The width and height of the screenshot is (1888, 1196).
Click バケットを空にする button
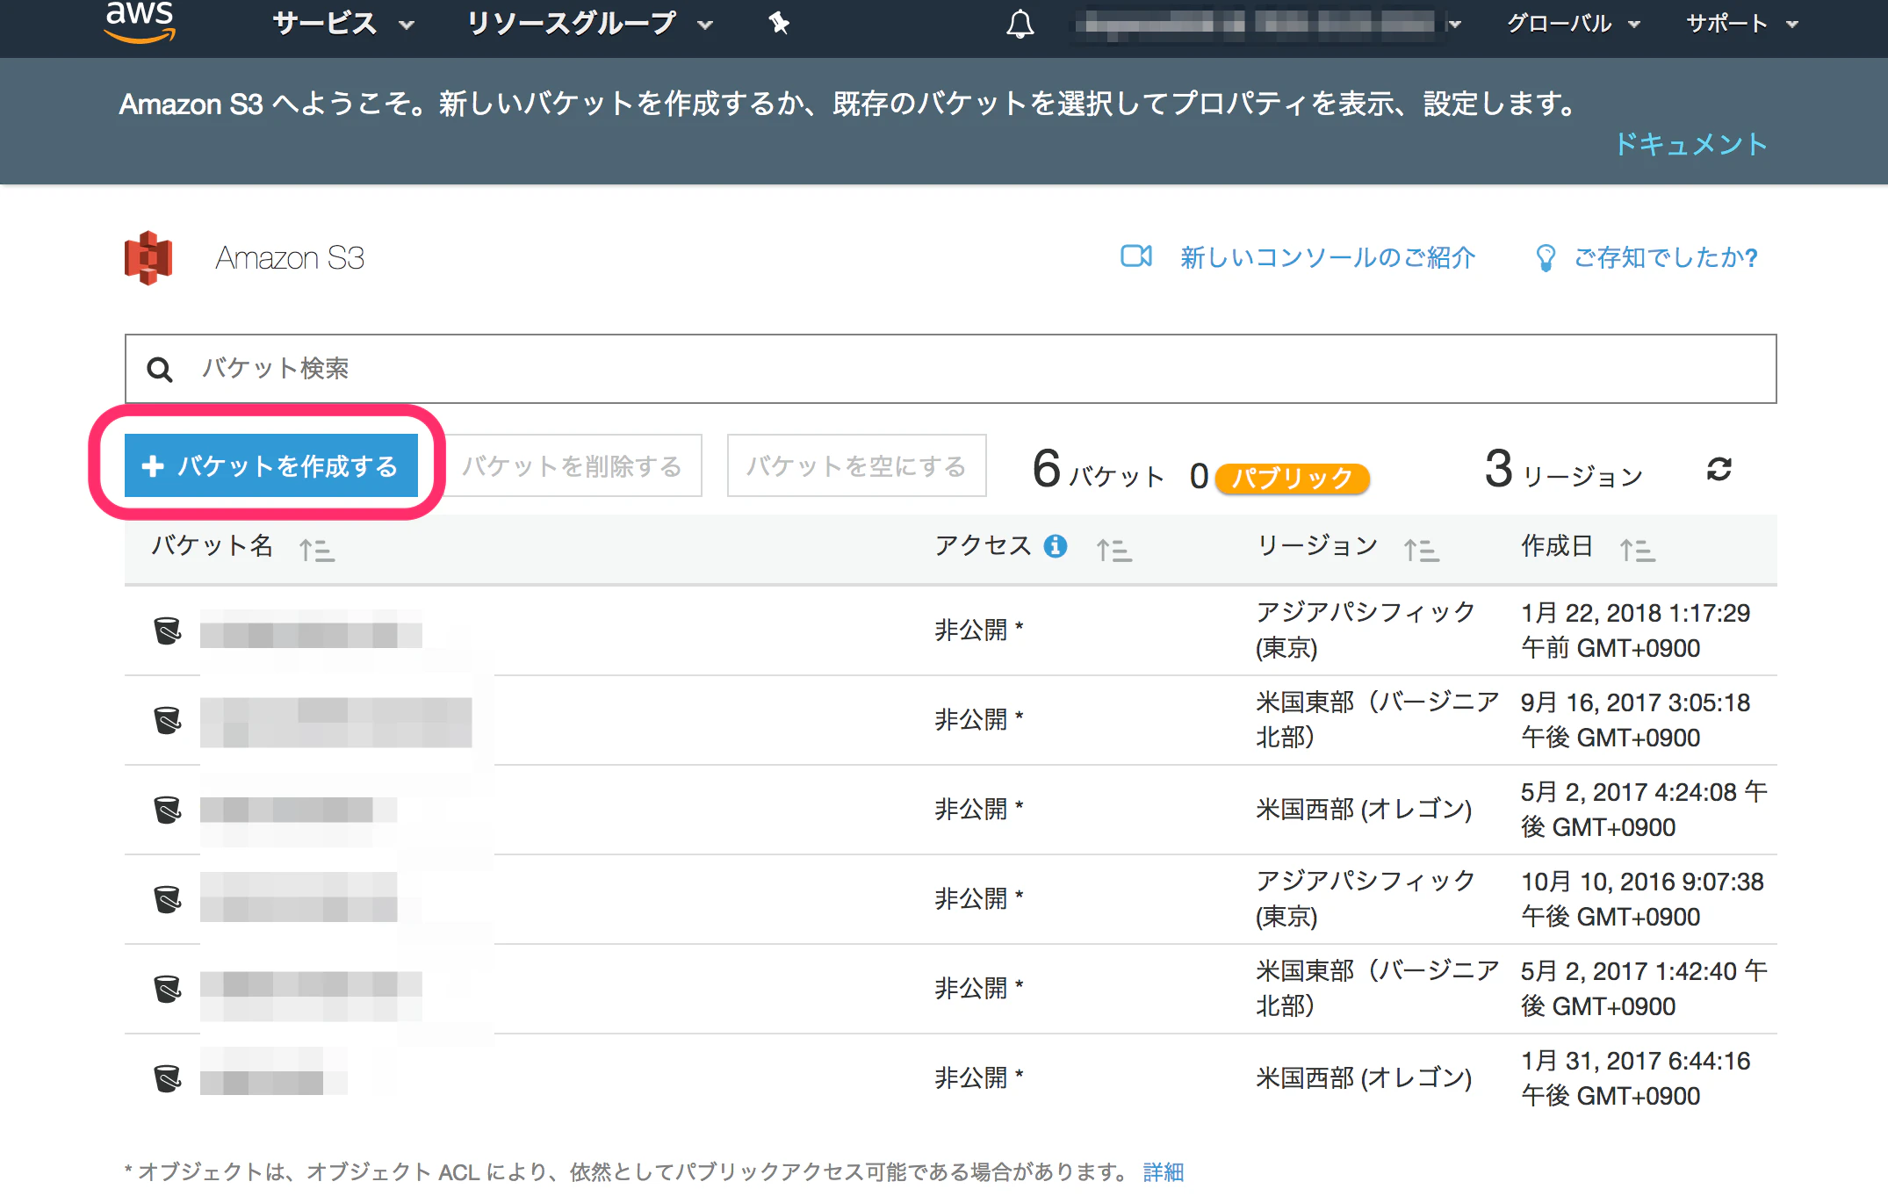pyautogui.click(x=857, y=465)
